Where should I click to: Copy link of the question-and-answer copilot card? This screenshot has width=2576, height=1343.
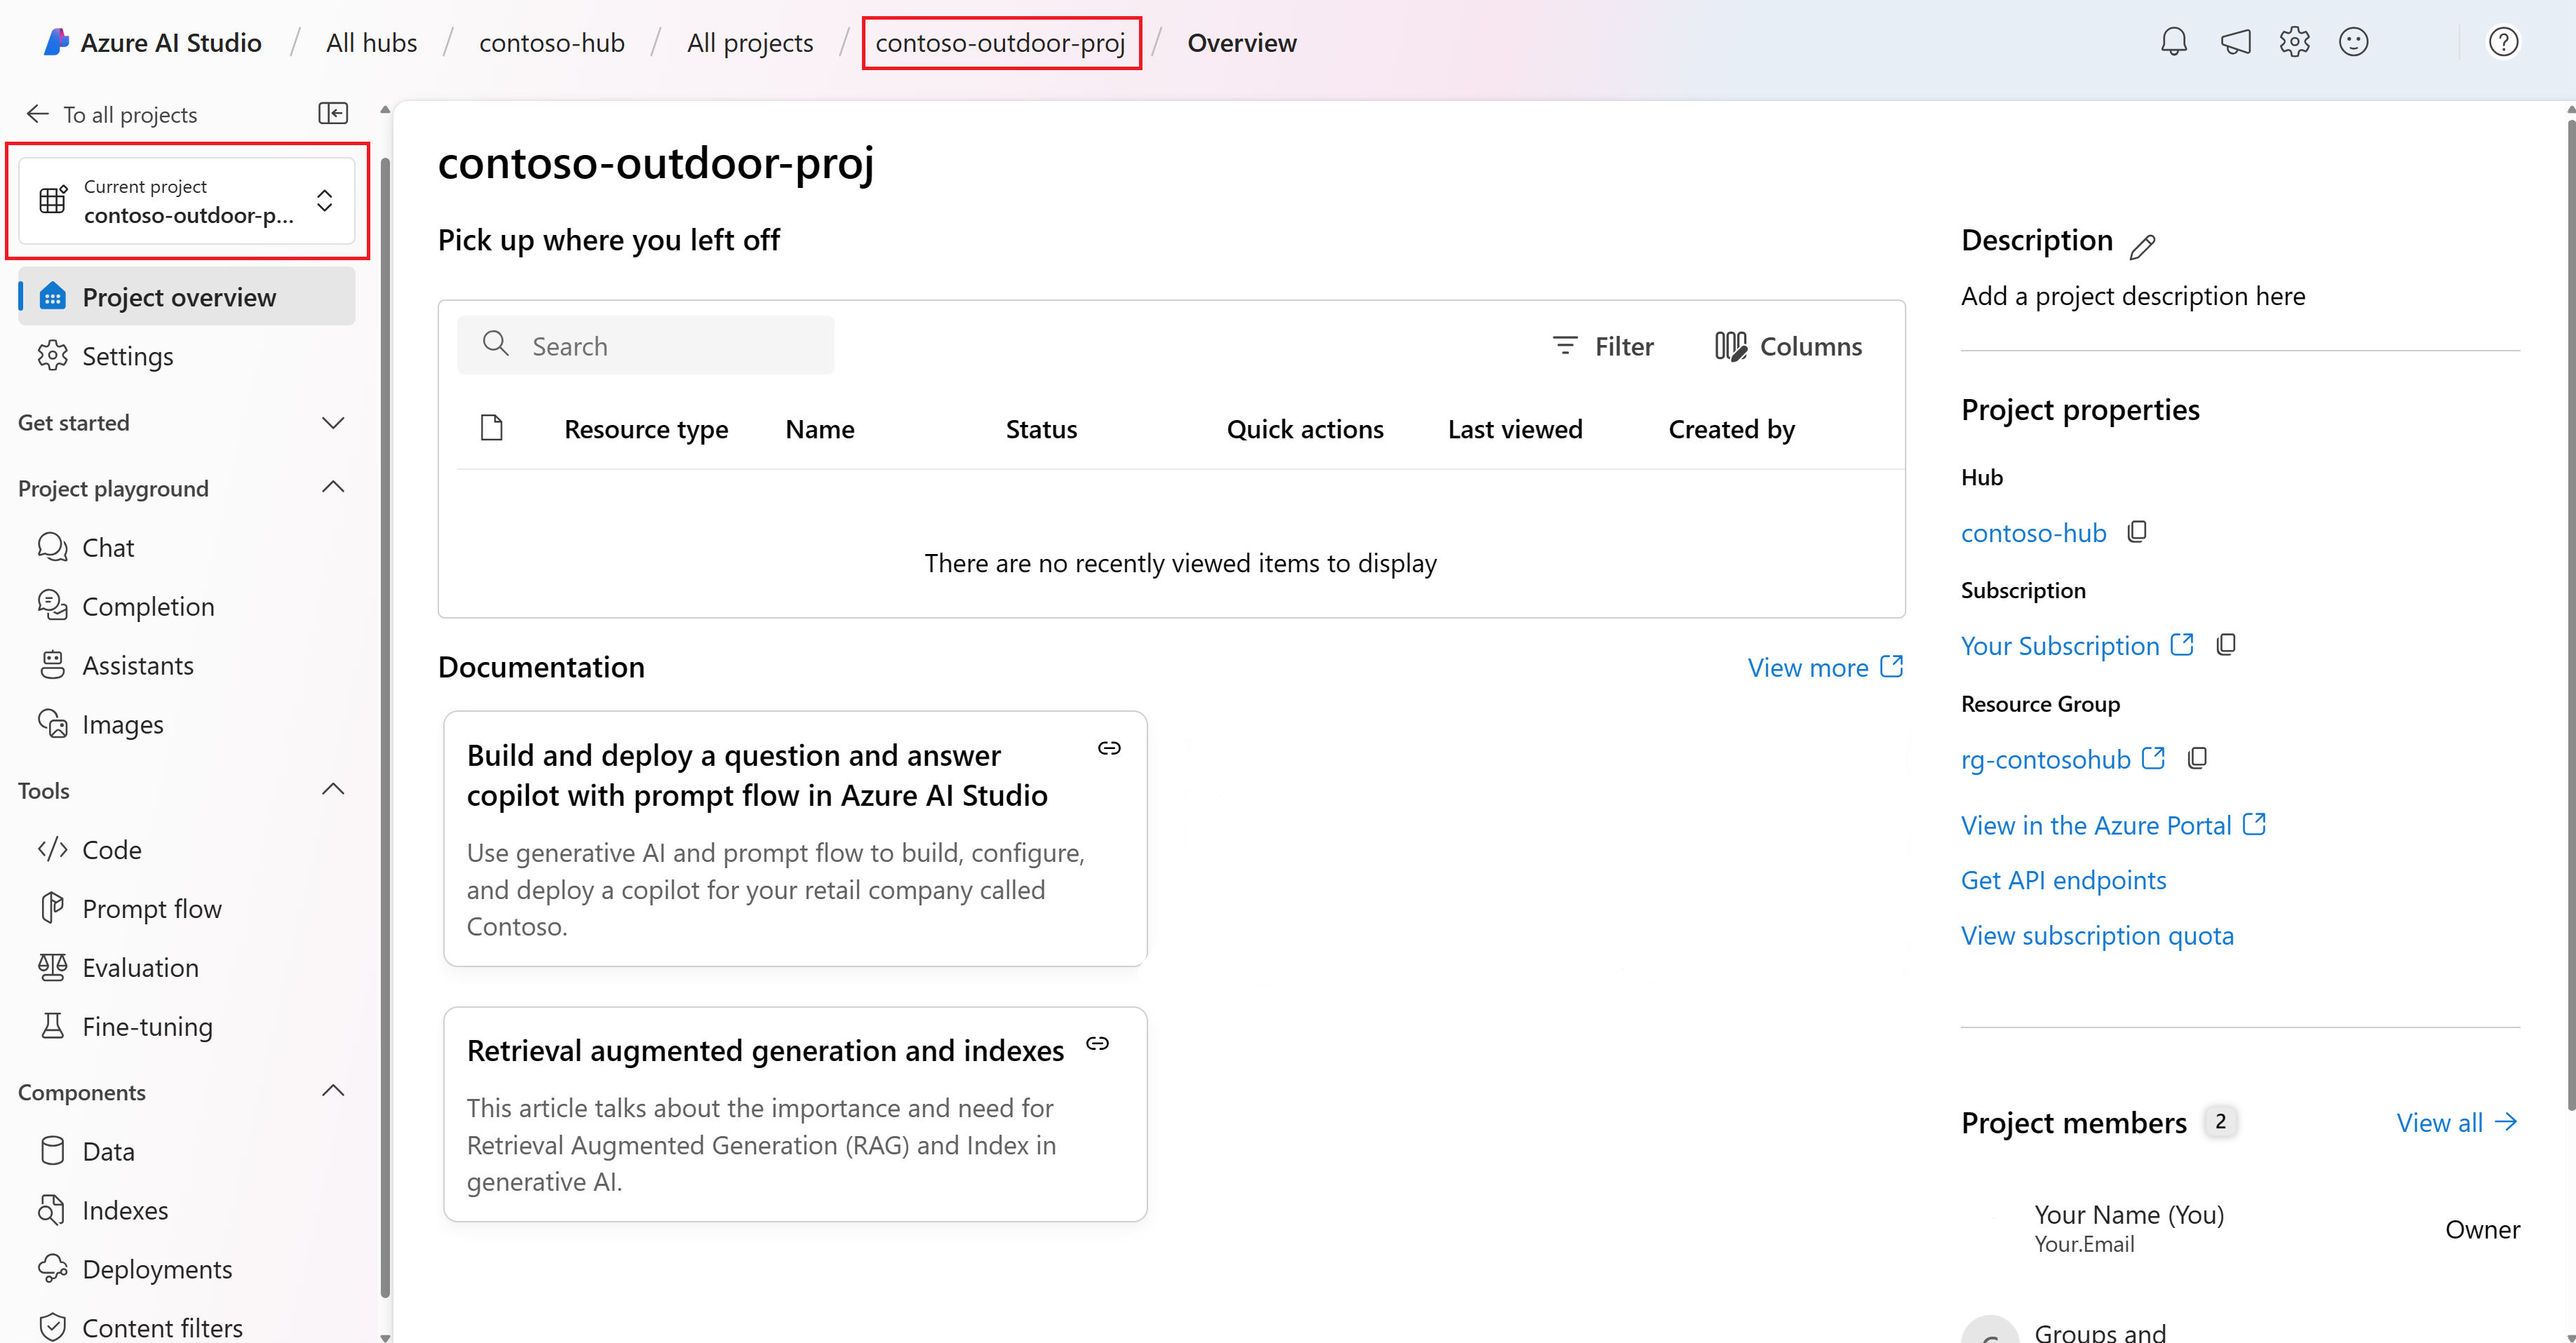pyautogui.click(x=1109, y=748)
